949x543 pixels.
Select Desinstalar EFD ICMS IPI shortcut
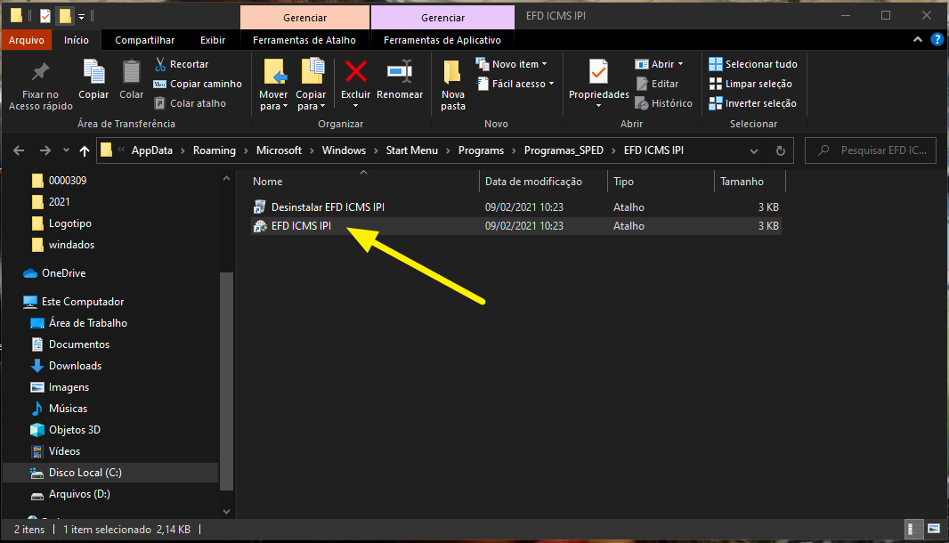515,207
